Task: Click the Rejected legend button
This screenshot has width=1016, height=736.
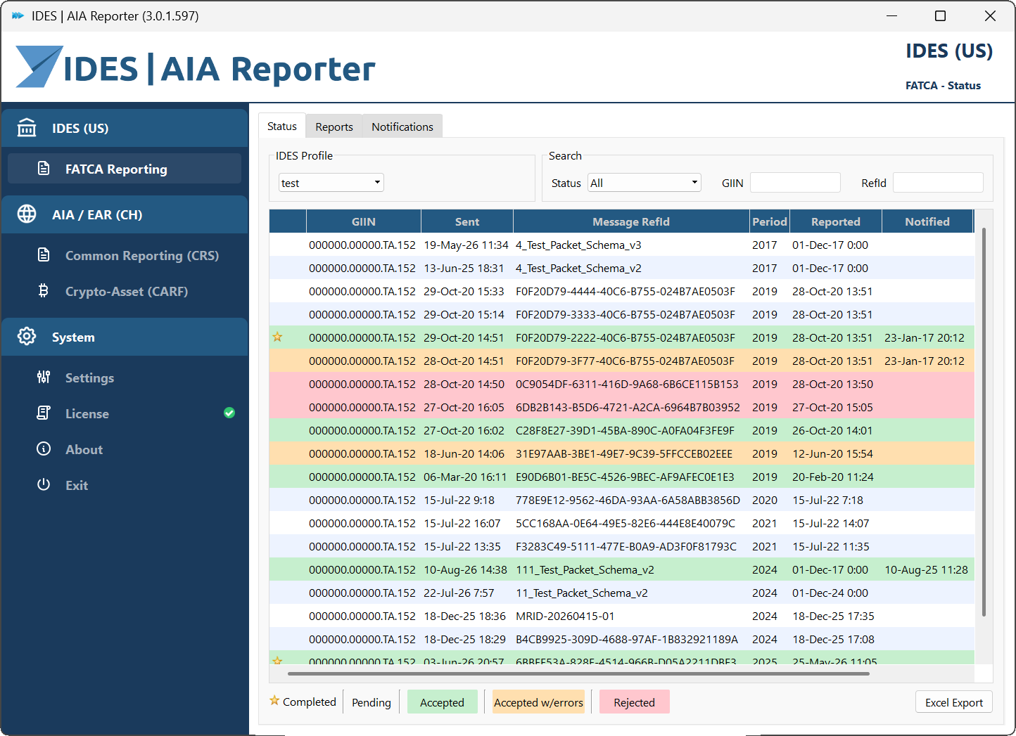Action: tap(634, 702)
